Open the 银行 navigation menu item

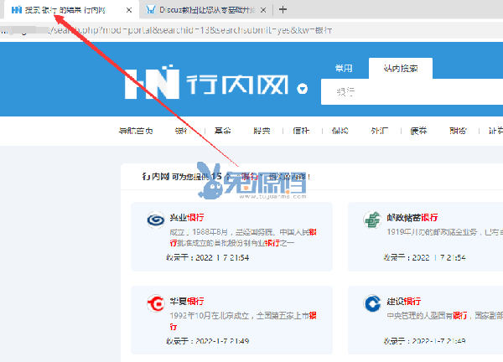(x=183, y=131)
